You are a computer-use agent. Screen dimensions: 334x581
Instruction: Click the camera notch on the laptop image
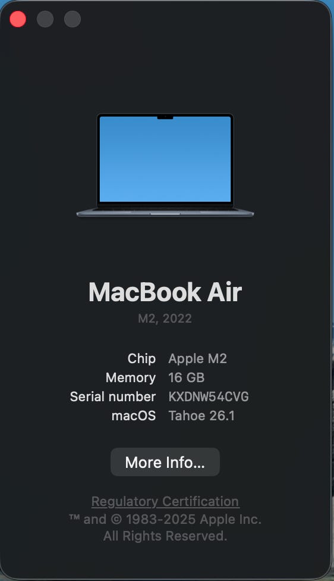165,117
